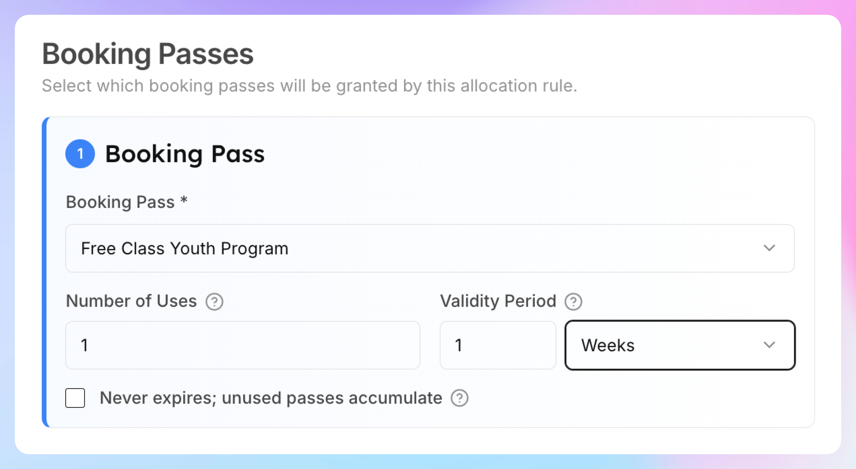
Task: Click the Number of Uses label
Action: click(x=131, y=301)
